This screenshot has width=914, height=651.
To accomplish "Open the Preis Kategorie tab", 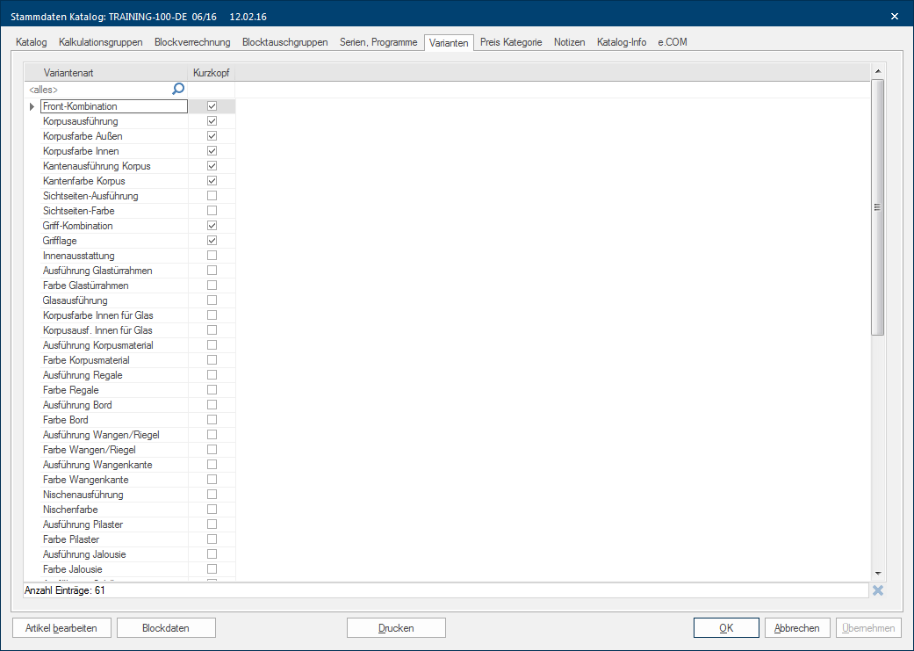I will point(511,42).
